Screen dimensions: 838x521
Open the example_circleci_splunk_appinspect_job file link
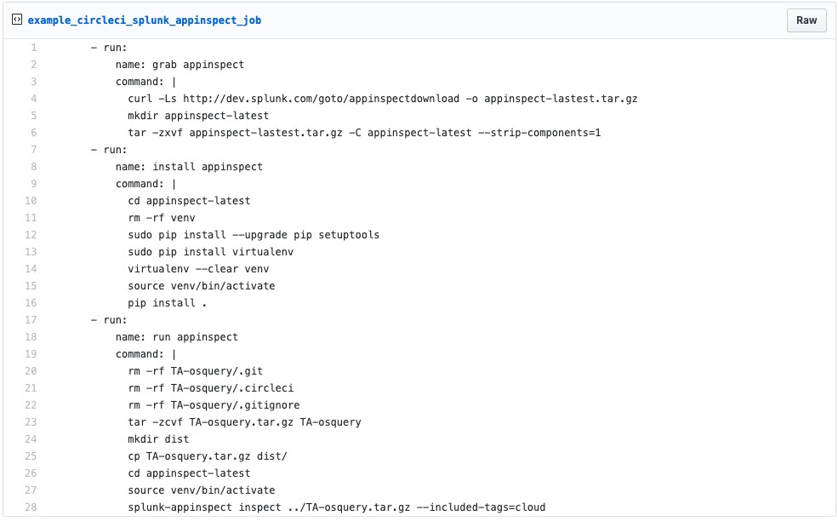point(145,20)
